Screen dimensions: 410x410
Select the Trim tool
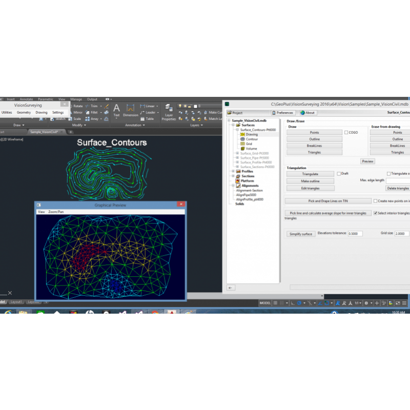tap(92, 106)
